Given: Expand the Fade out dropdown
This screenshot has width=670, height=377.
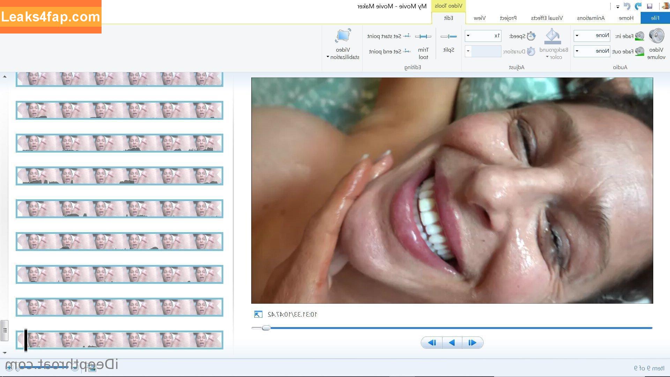Looking at the screenshot, I should tap(577, 51).
